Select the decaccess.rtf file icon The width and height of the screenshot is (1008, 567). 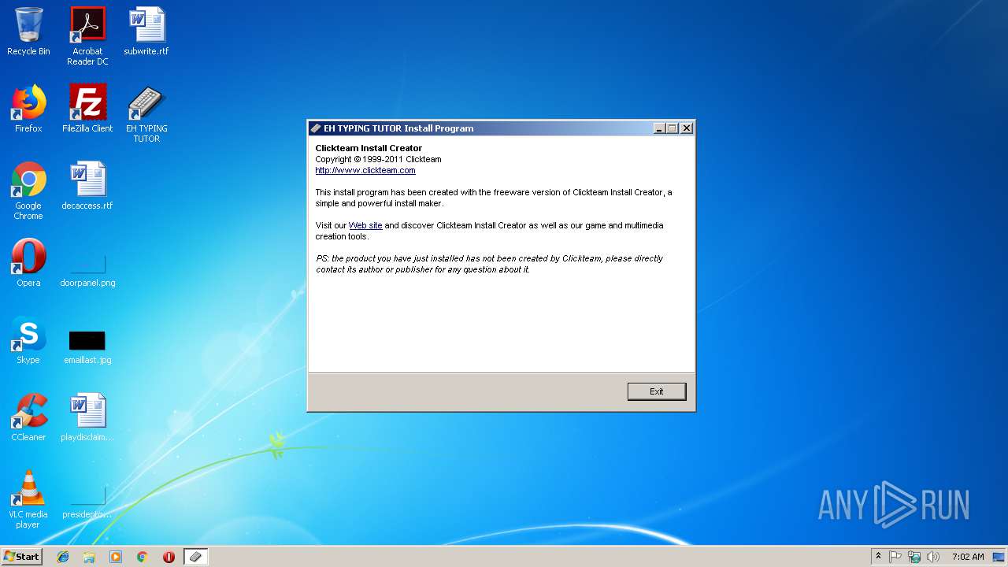(87, 186)
